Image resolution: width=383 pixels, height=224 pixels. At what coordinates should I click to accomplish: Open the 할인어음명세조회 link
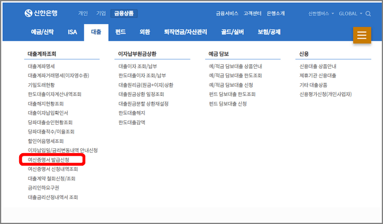tap(45, 141)
